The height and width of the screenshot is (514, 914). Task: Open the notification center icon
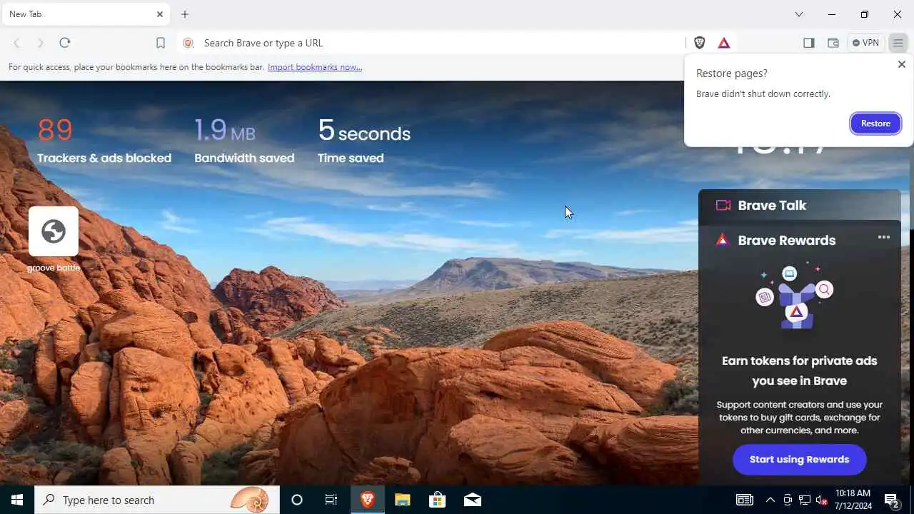892,500
